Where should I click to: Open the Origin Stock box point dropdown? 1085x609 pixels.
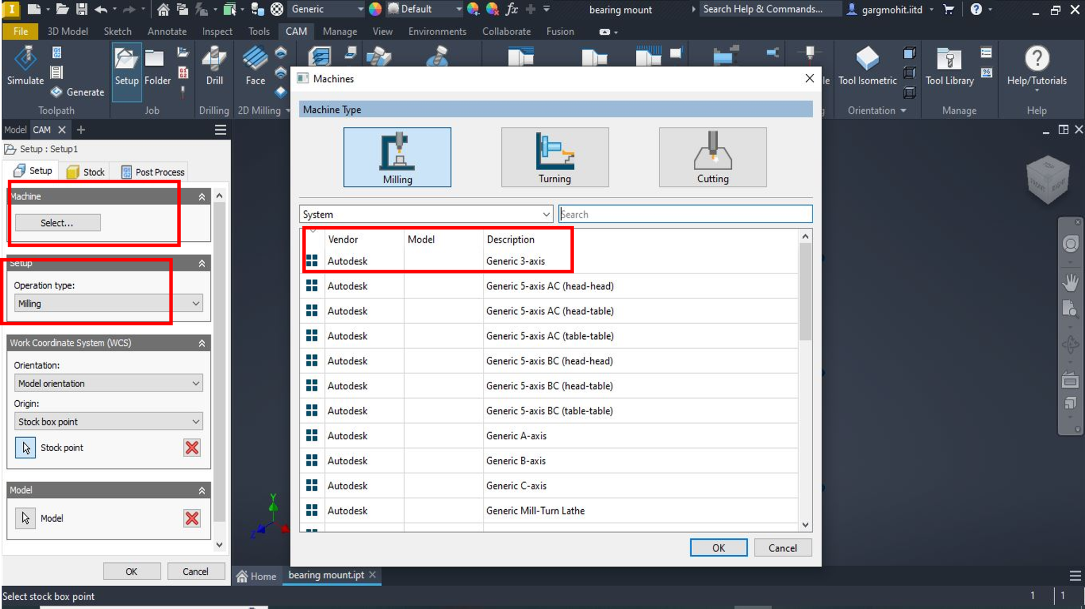[108, 421]
